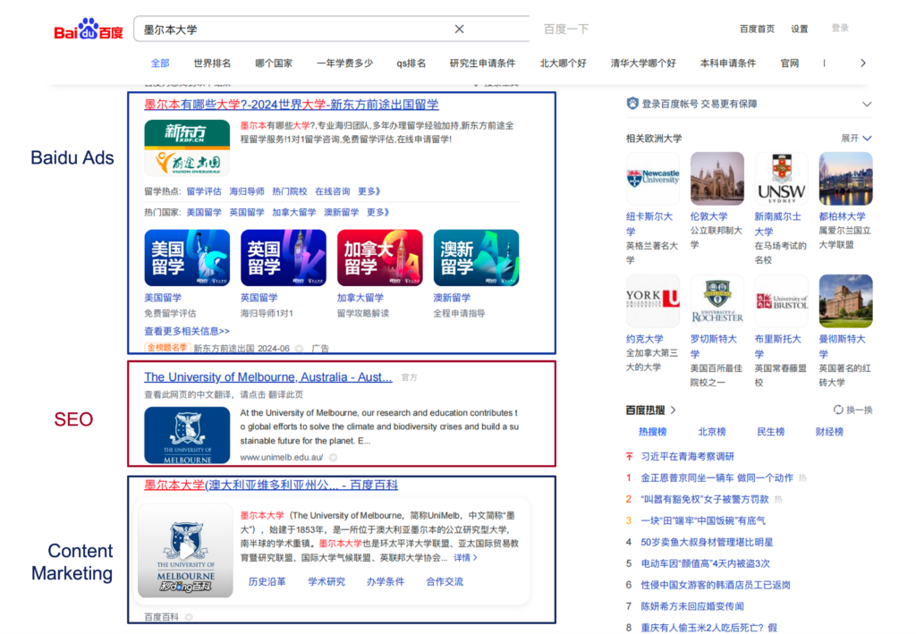The height and width of the screenshot is (634, 916).
Task: Switch to 北京榜 tab
Action: point(711,432)
